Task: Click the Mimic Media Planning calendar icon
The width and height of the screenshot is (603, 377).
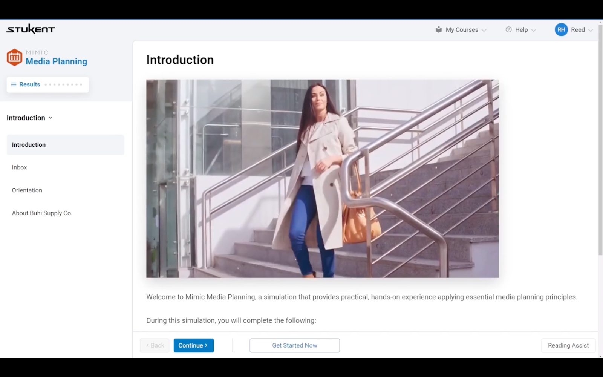Action: coord(14,57)
